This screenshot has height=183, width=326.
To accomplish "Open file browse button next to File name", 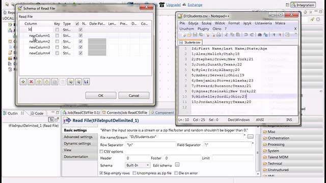I will pyautogui.click(x=250, y=137).
